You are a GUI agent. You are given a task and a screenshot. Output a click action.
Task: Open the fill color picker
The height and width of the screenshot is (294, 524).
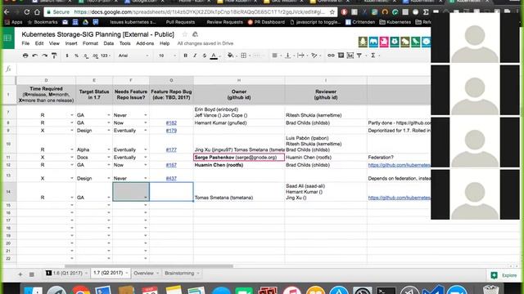(231, 56)
